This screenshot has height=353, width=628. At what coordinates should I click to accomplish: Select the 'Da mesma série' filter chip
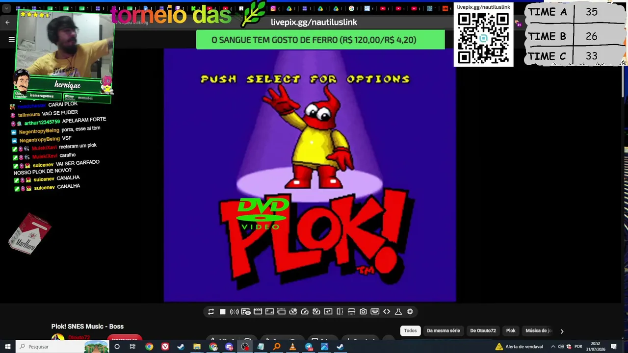point(444,331)
